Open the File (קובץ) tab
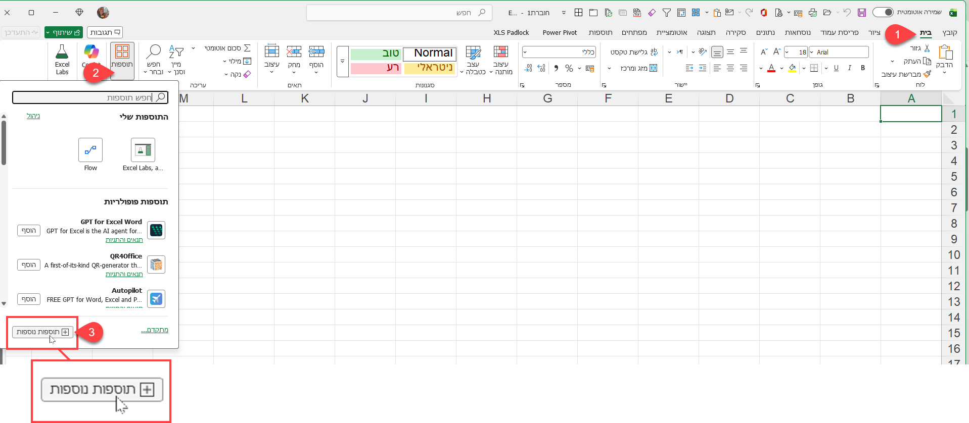This screenshot has height=423, width=969. (949, 32)
